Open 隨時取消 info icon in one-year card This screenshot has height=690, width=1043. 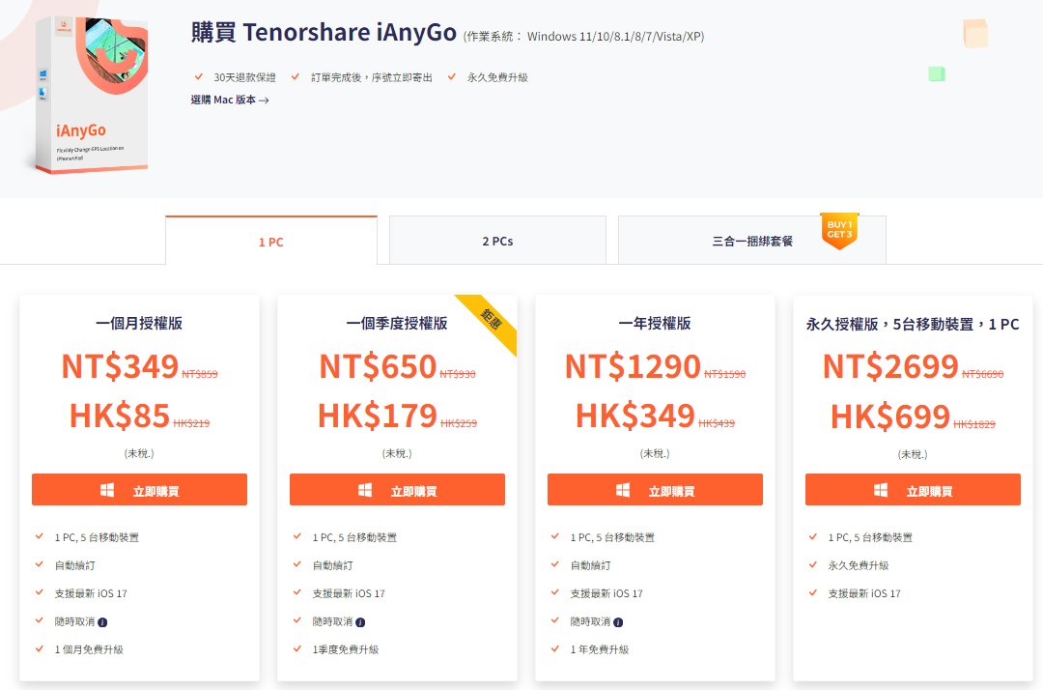click(x=618, y=622)
